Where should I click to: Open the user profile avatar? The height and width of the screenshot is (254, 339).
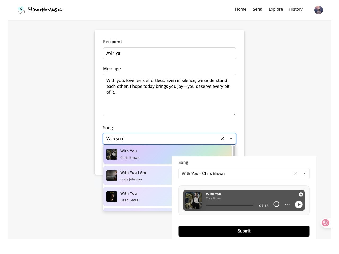pos(318,10)
